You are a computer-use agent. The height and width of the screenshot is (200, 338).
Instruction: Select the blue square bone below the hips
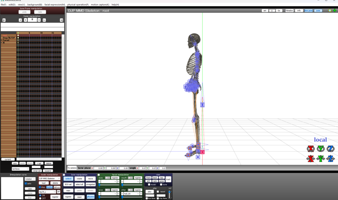pos(202,105)
